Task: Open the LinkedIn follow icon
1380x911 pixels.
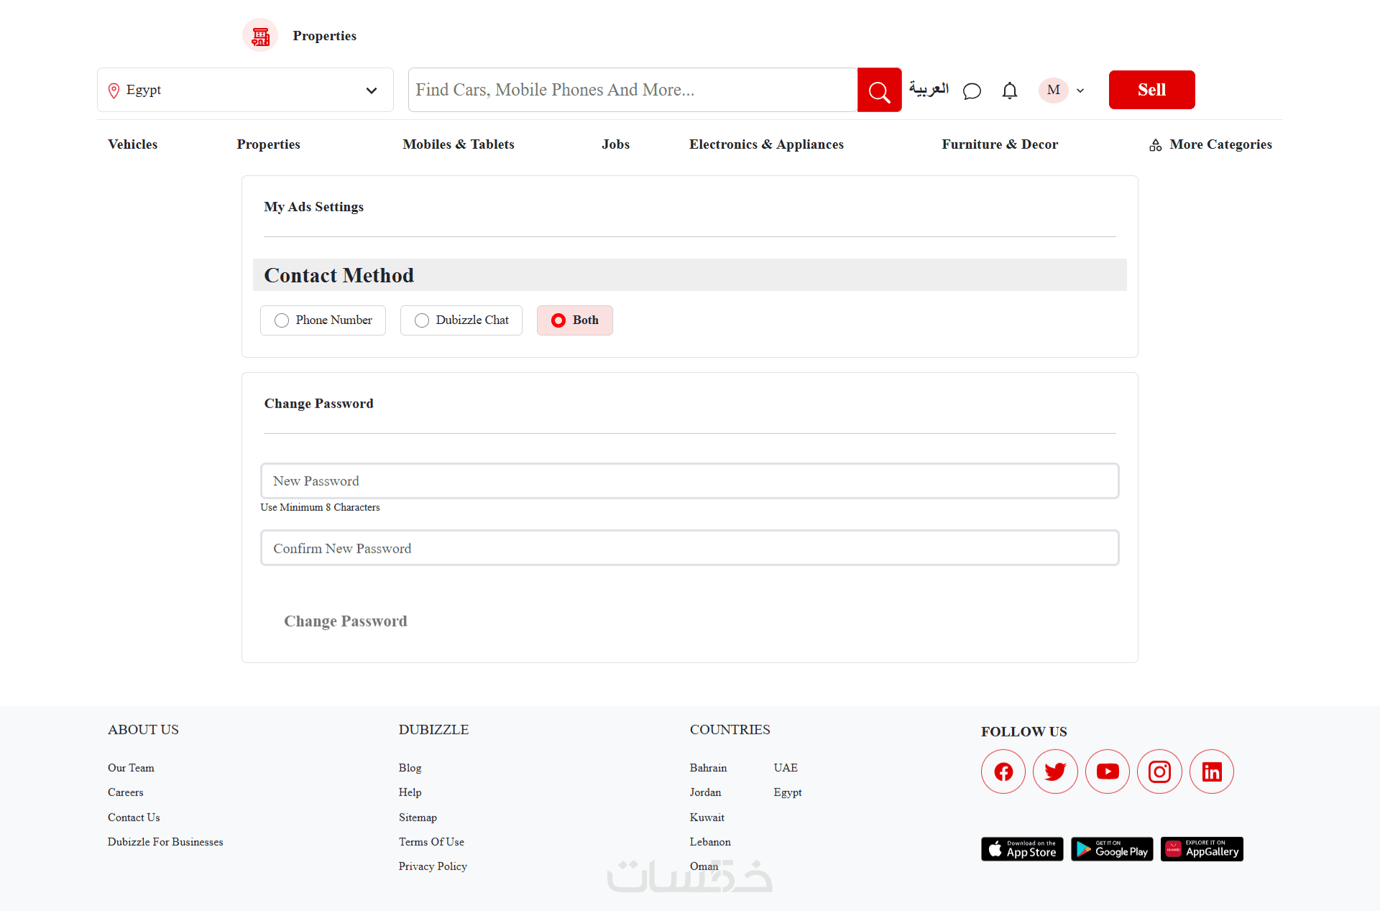Action: click(x=1212, y=772)
